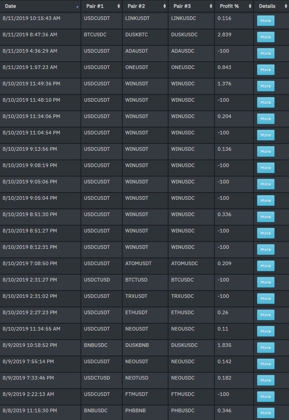This screenshot has width=289, height=420.
Task: Open More for DUSKBNB trade row
Action: (266, 348)
